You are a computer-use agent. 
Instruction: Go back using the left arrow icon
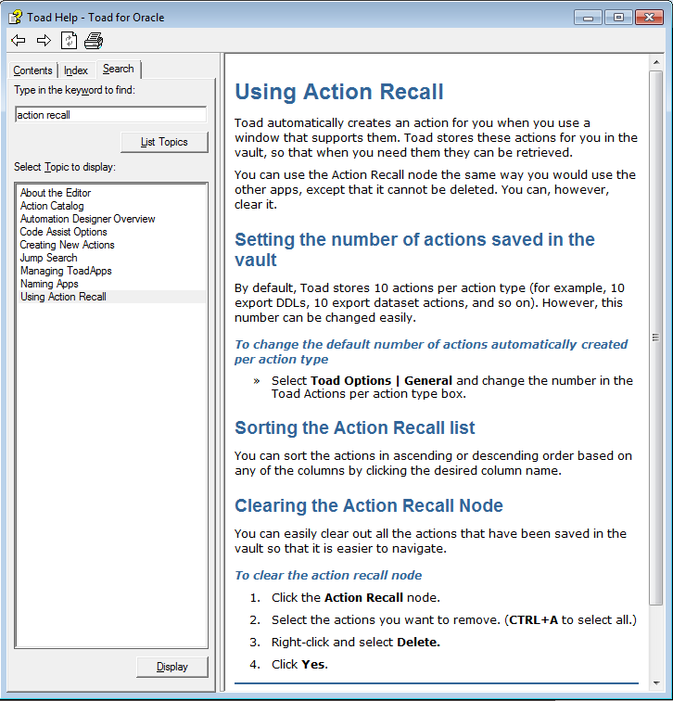tap(19, 41)
